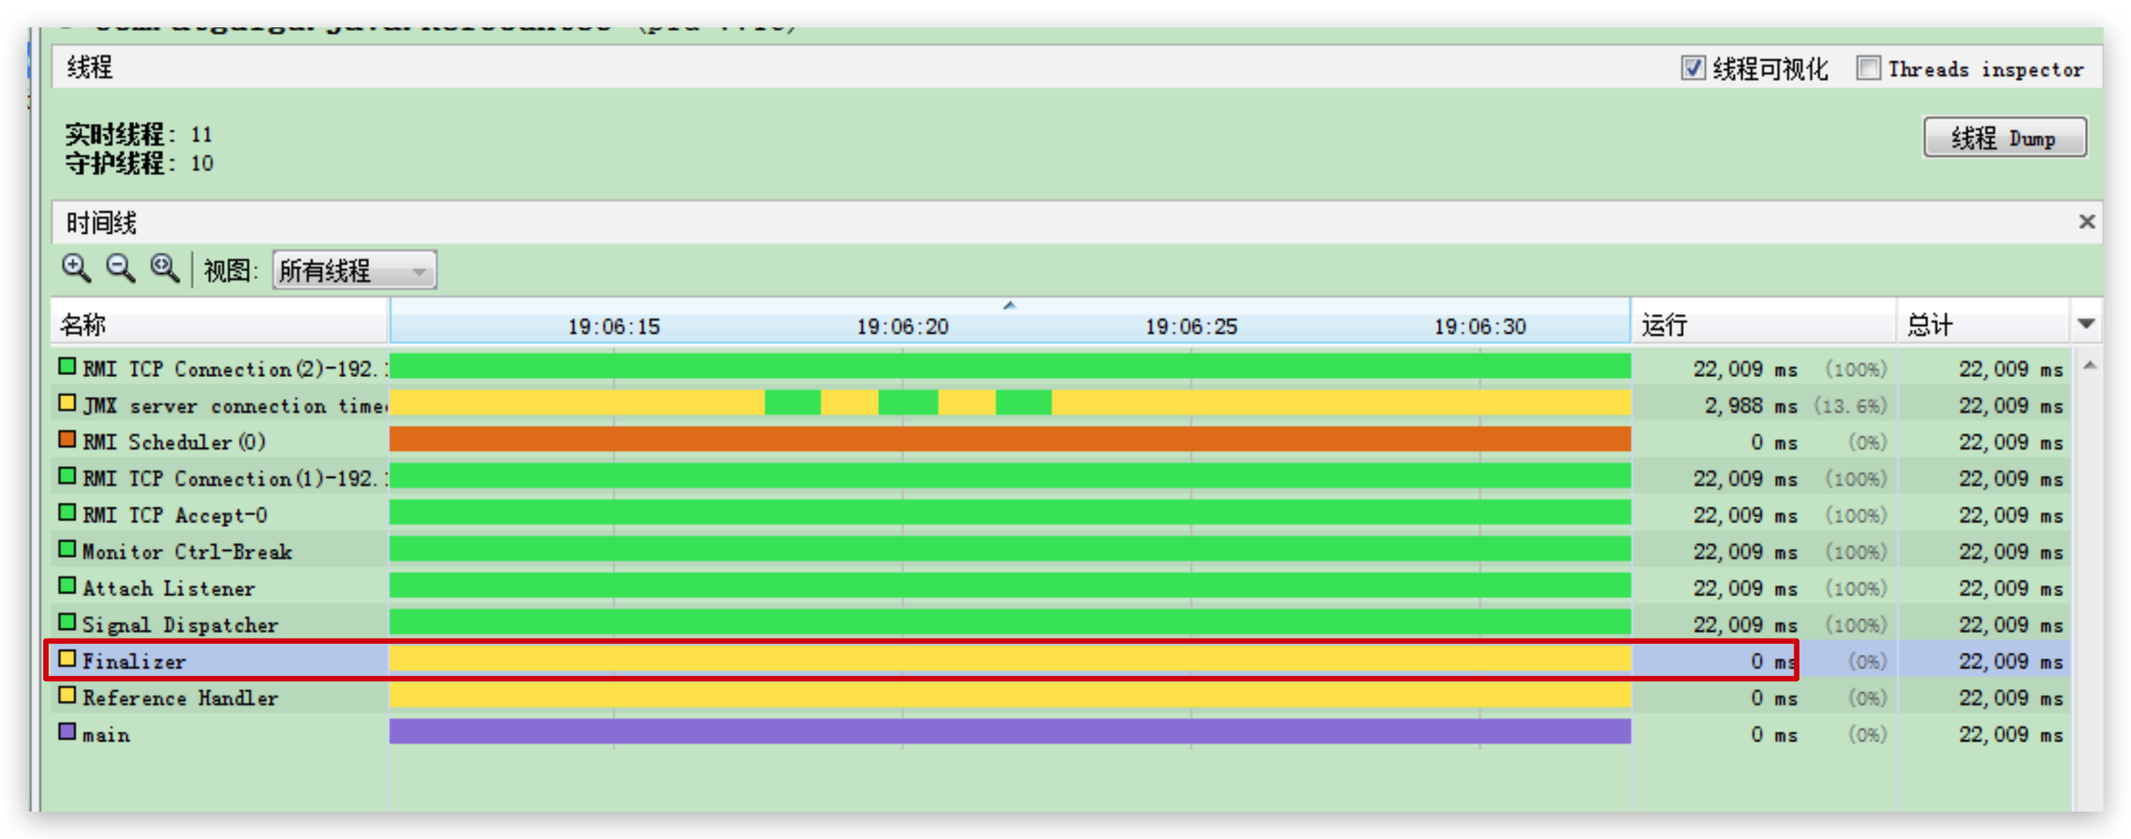The height and width of the screenshot is (839, 2131).
Task: Click the purple main thread state icon
Action: point(67,732)
